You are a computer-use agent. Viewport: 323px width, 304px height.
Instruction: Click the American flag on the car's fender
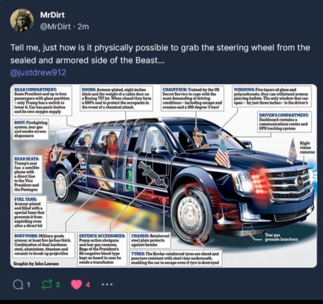coord(223,152)
